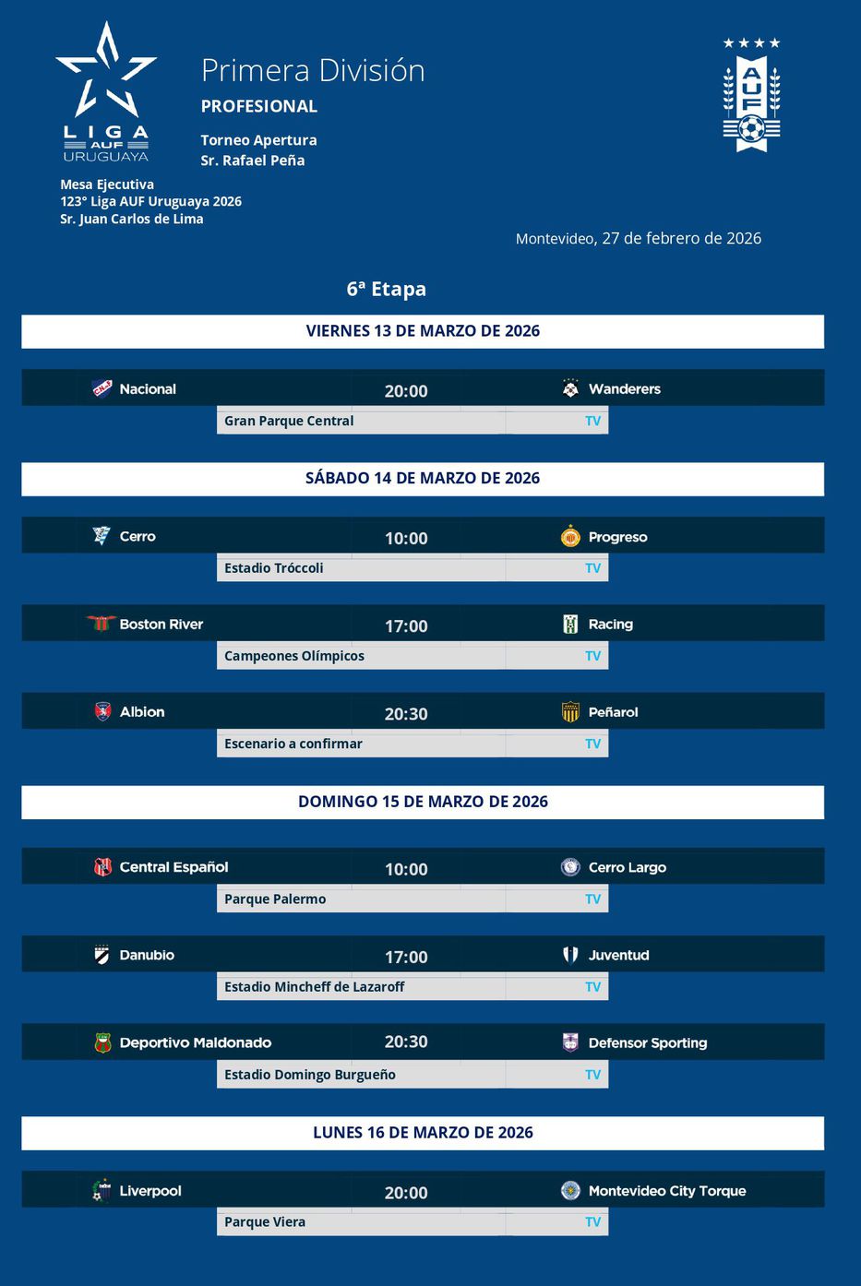The image size is (861, 1286).
Task: Open the TV link for Estadio Tróccoli
Action: [x=592, y=568]
